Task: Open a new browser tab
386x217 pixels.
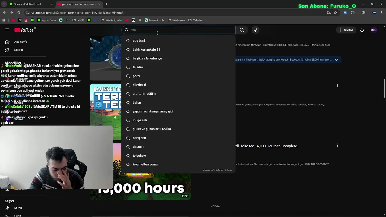Action: (x=106, y=4)
